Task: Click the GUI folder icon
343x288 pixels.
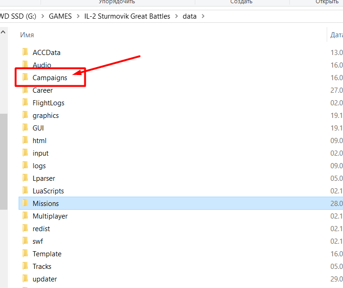Action: pos(25,128)
